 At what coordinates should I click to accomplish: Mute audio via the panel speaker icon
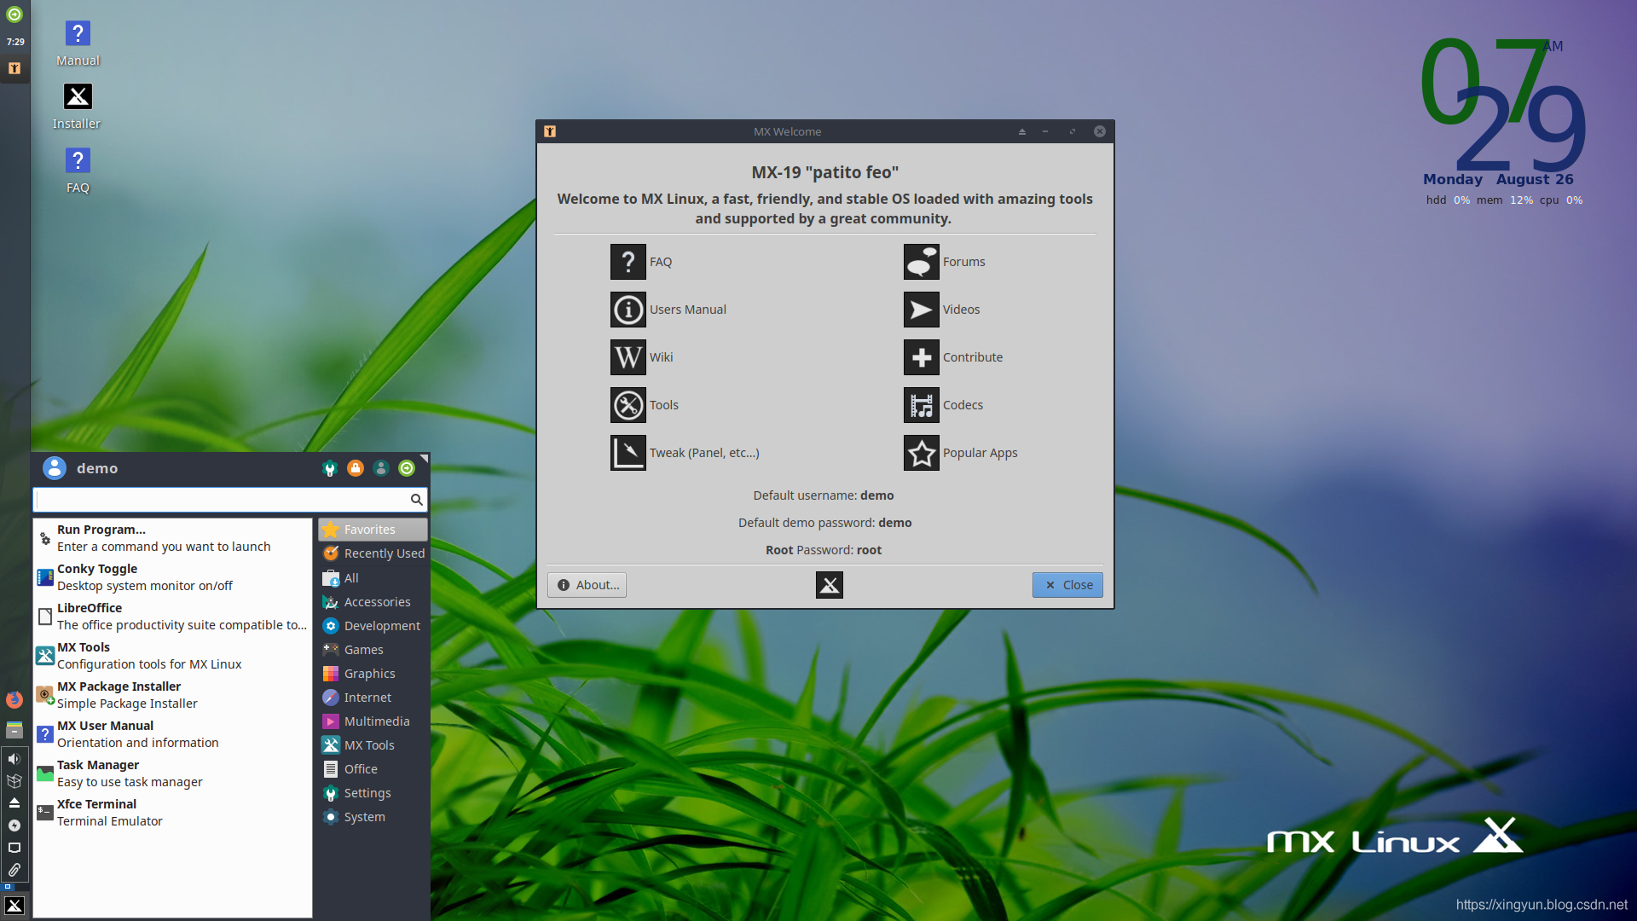(x=14, y=758)
